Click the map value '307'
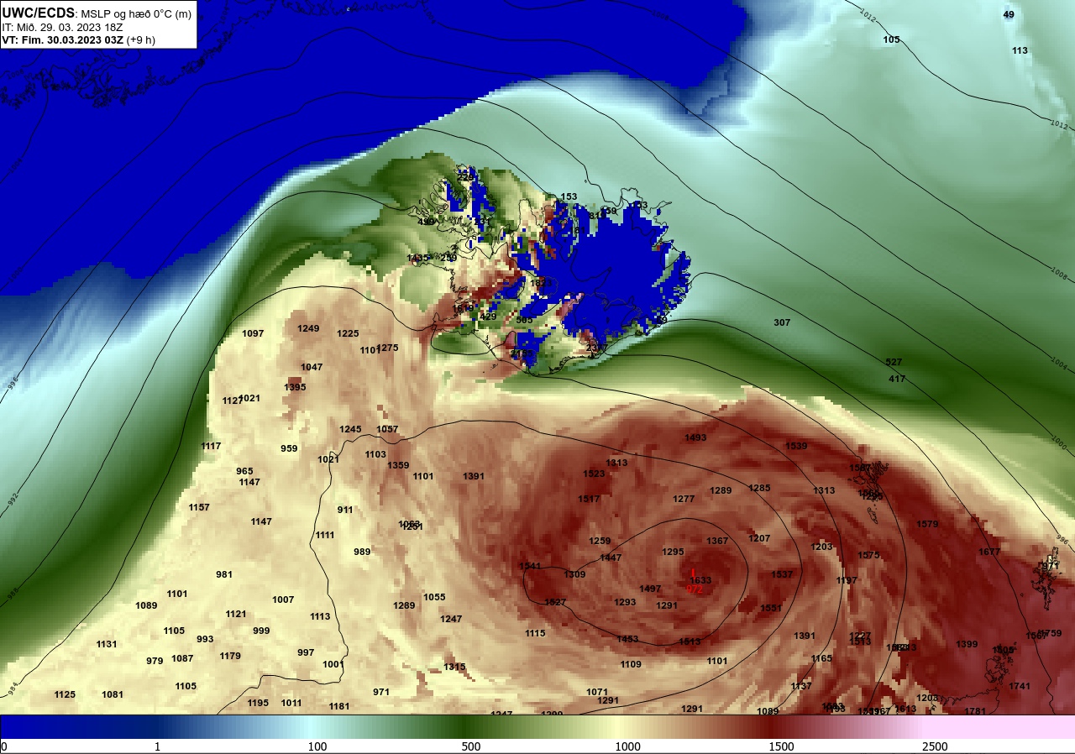This screenshot has height=754, width=1075. click(x=782, y=322)
